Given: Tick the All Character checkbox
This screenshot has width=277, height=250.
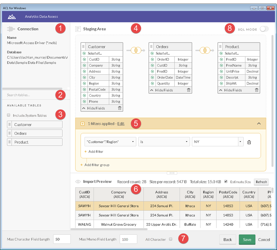Looking at the screenshot, I should point(170,239).
